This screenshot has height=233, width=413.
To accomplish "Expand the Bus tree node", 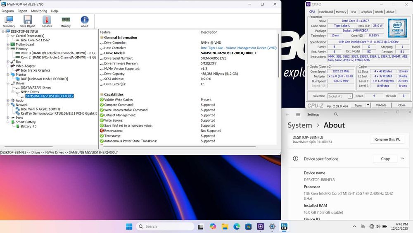I will pos(8,62).
